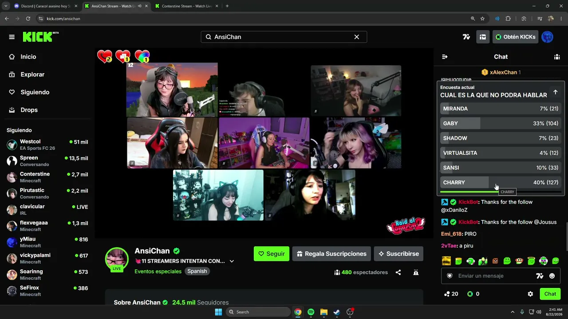This screenshot has height=319, width=568.
Task: Clear the AnsiChan search text
Action: pos(356,37)
